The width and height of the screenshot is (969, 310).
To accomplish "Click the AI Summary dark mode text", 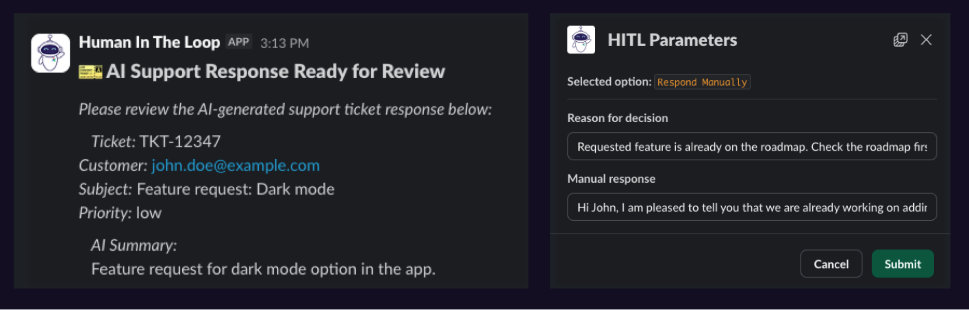I will (263, 269).
